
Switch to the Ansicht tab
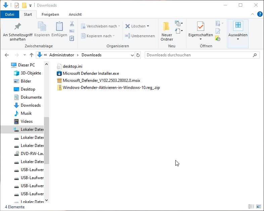pyautogui.click(x=75, y=14)
